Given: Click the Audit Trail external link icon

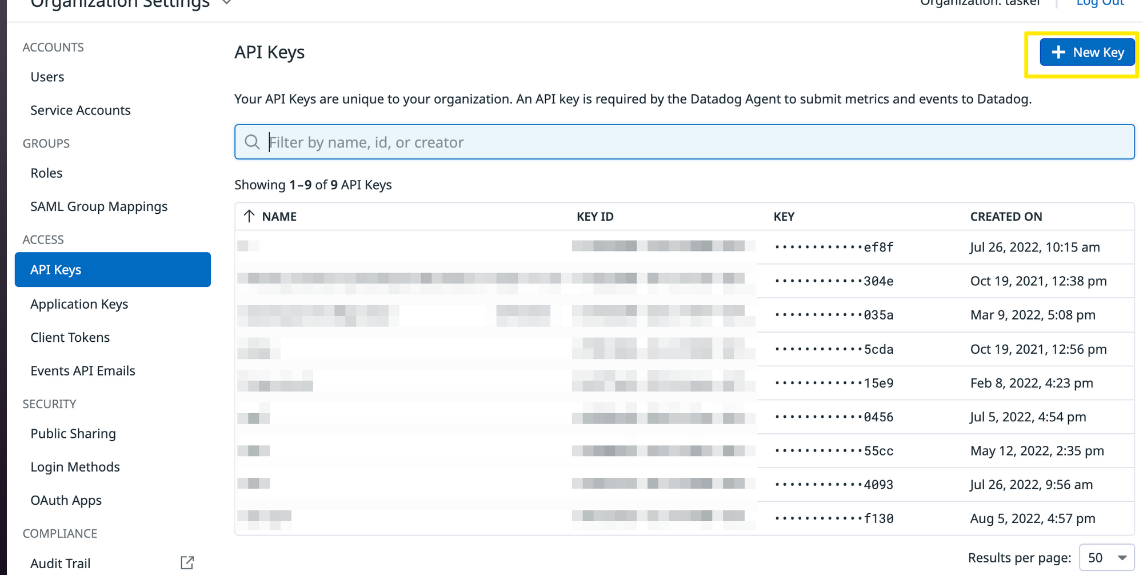Looking at the screenshot, I should pos(187,563).
